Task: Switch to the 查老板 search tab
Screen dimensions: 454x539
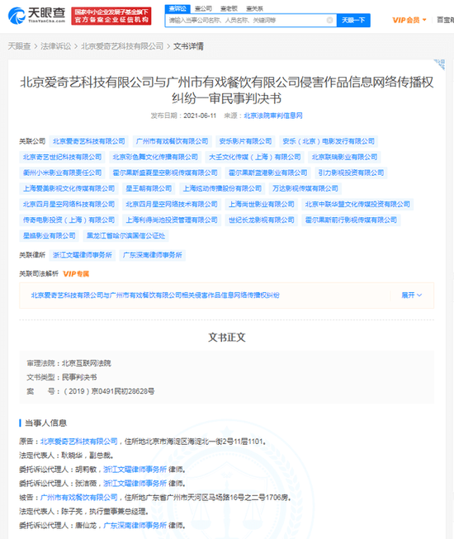Action: 229,8
